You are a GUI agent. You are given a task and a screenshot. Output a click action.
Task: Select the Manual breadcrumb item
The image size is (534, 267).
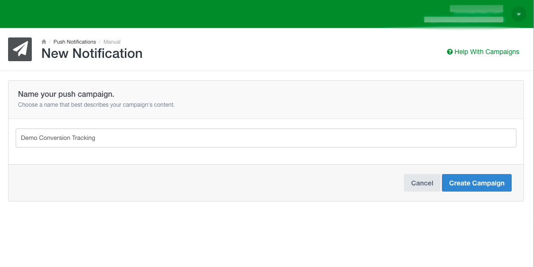pos(112,42)
